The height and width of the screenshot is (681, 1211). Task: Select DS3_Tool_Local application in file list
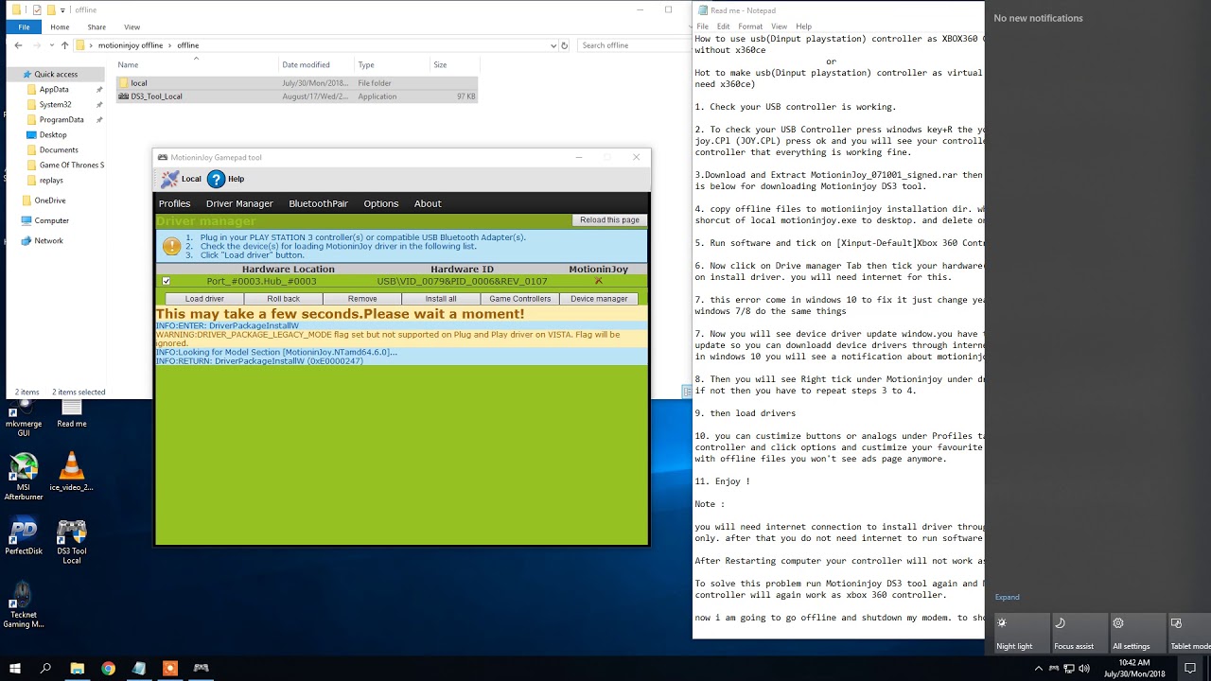(297, 96)
